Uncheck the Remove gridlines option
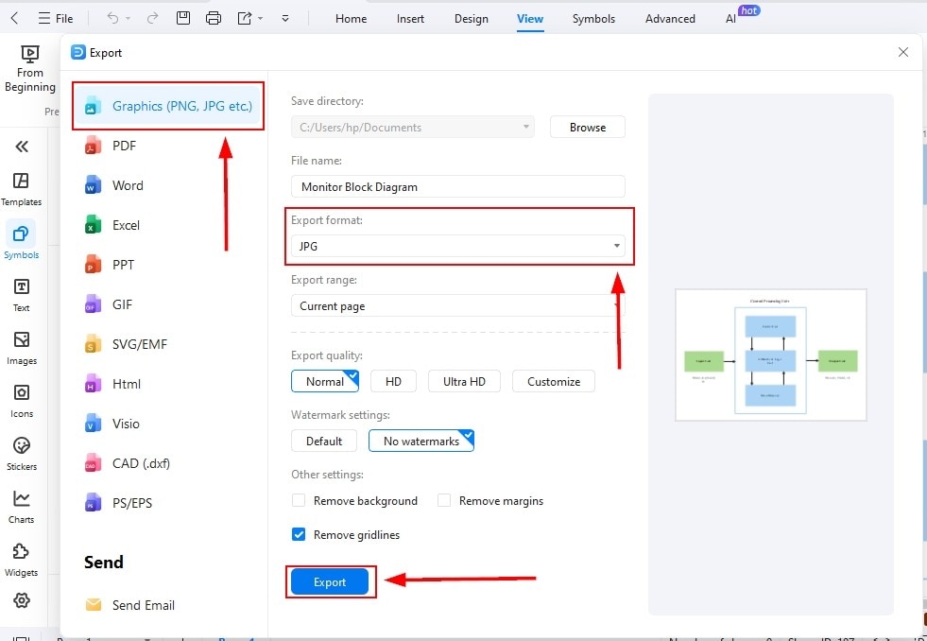Image resolution: width=927 pixels, height=641 pixels. point(298,534)
